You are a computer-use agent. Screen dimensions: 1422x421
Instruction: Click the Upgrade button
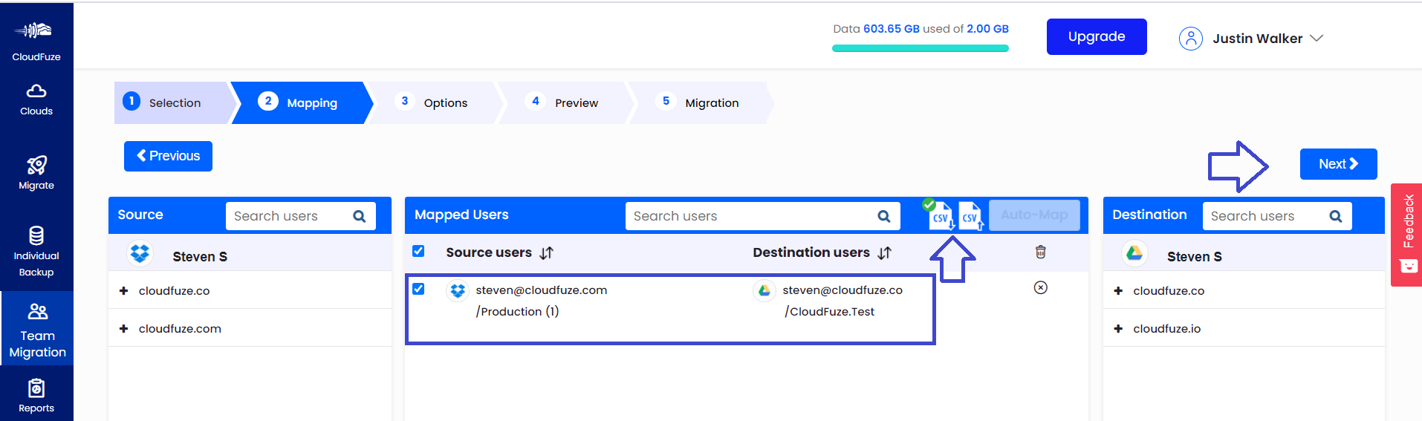click(x=1097, y=36)
